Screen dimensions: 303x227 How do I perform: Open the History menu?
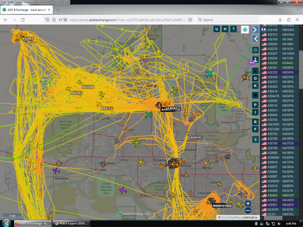click(29, 2)
